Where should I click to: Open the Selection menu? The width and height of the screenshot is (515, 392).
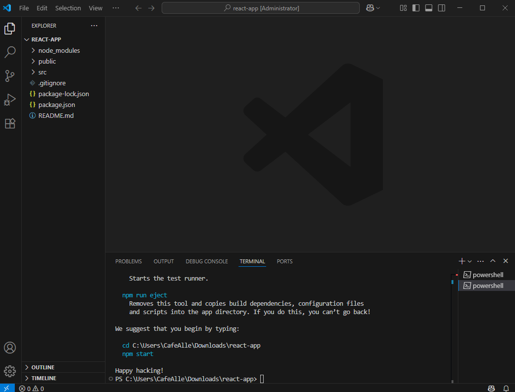pos(68,8)
